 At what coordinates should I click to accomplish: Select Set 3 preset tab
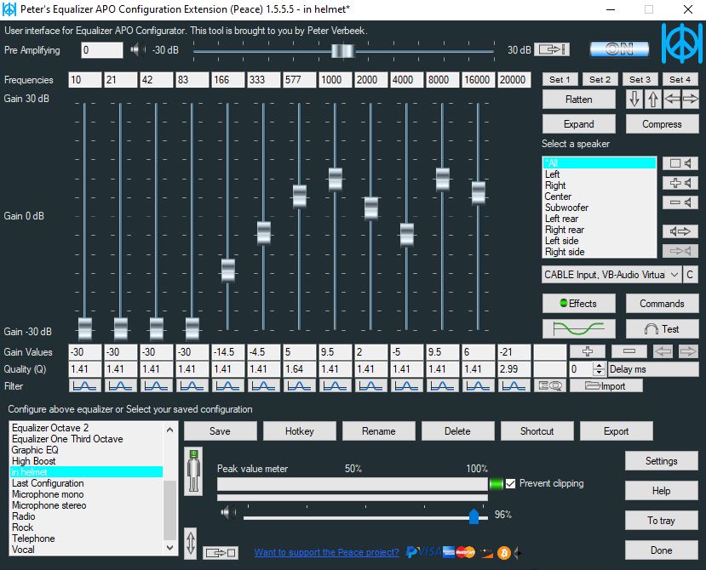[x=640, y=80]
